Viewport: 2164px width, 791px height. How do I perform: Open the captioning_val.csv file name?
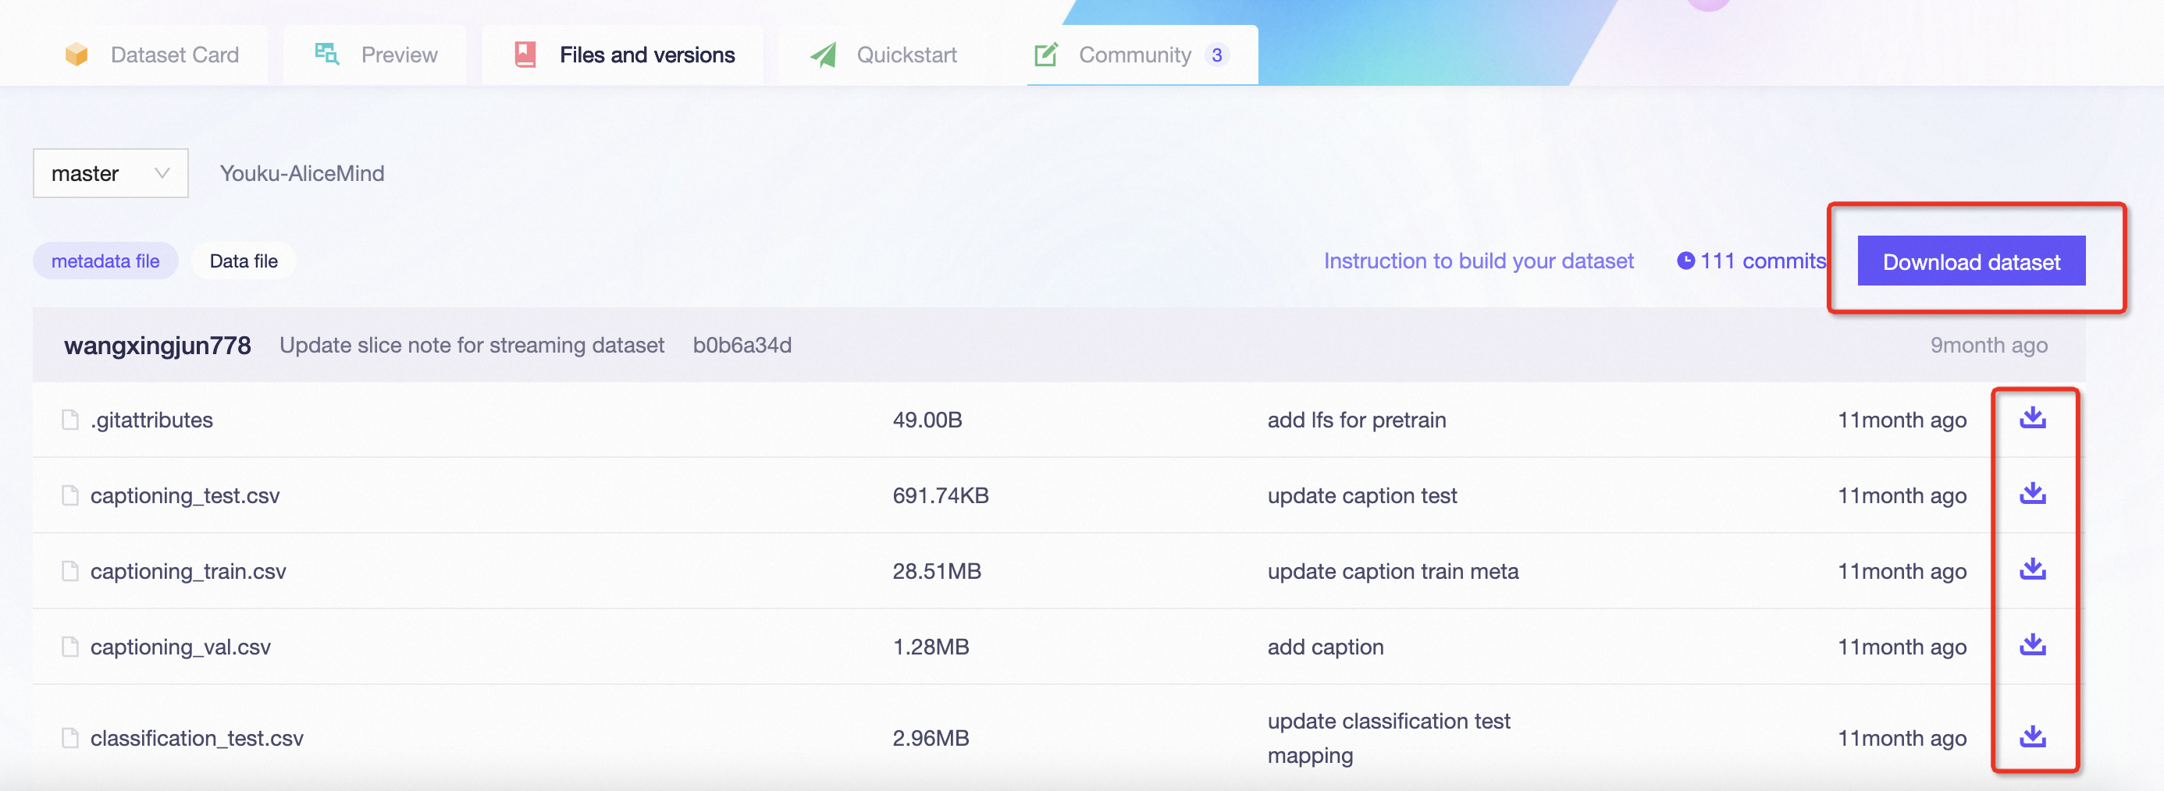pos(180,647)
